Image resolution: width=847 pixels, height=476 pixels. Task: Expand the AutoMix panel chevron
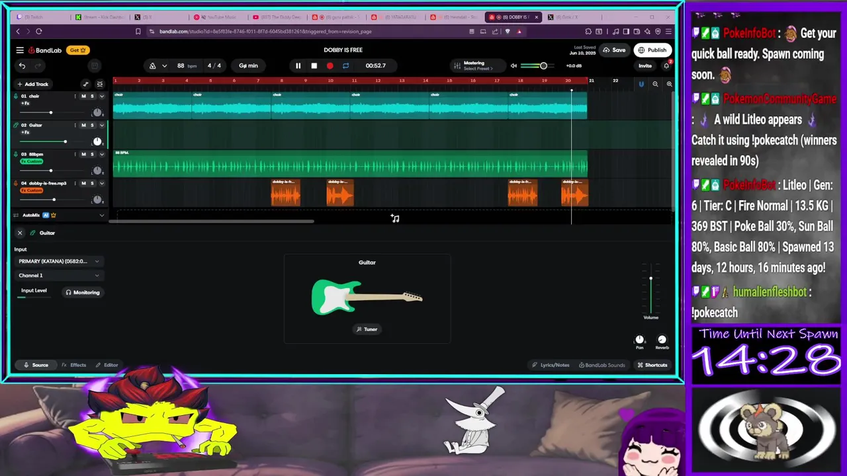(101, 216)
